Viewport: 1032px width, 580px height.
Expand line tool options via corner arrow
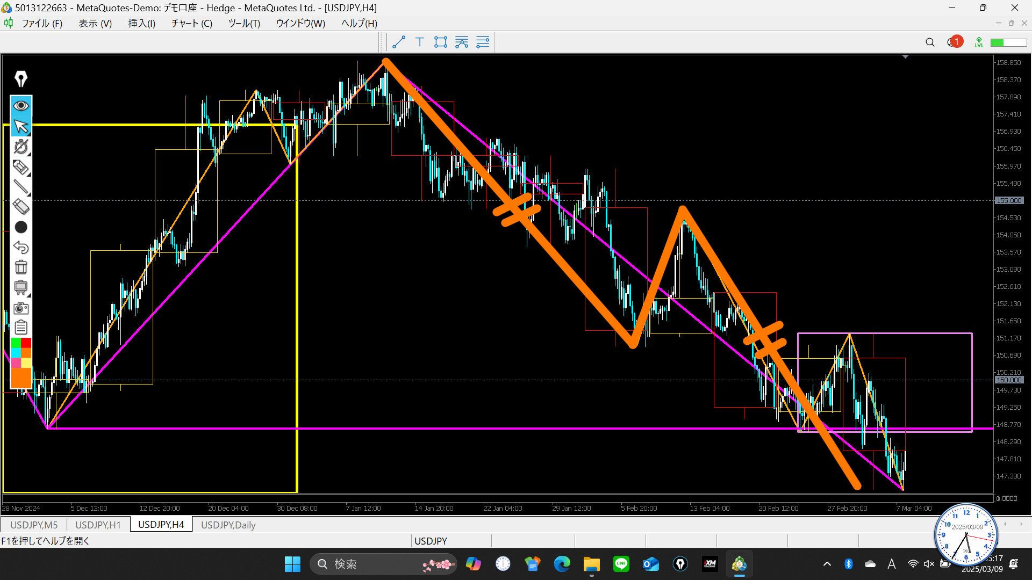click(x=28, y=194)
